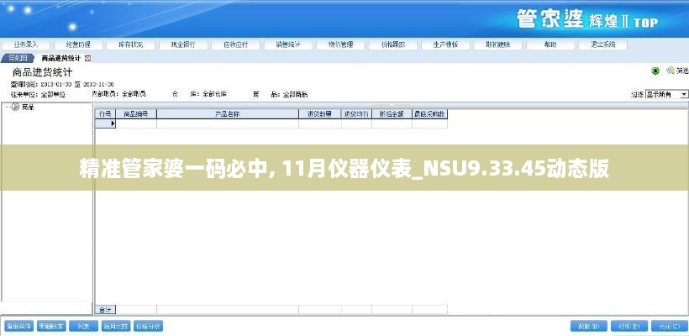
Task: Select the 商品 tree item
Action: (28, 107)
